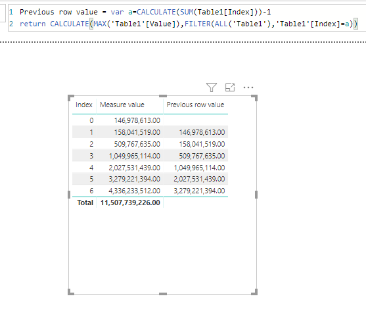This screenshot has height=313, width=366.
Task: Click formula line number 1
Action: [x=11, y=12]
